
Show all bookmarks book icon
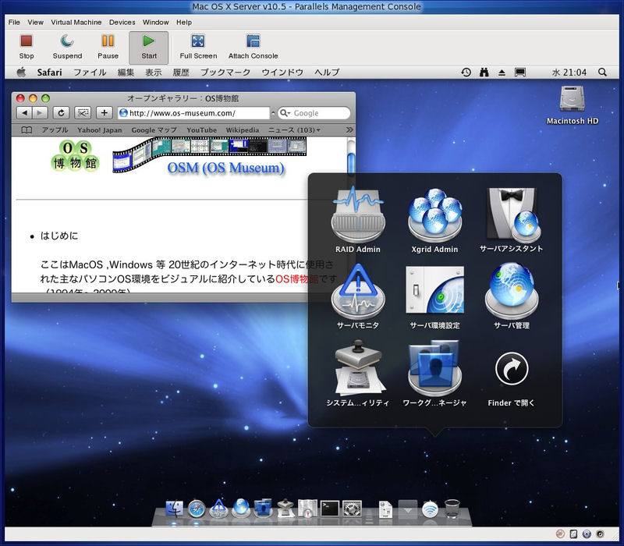click(27, 130)
